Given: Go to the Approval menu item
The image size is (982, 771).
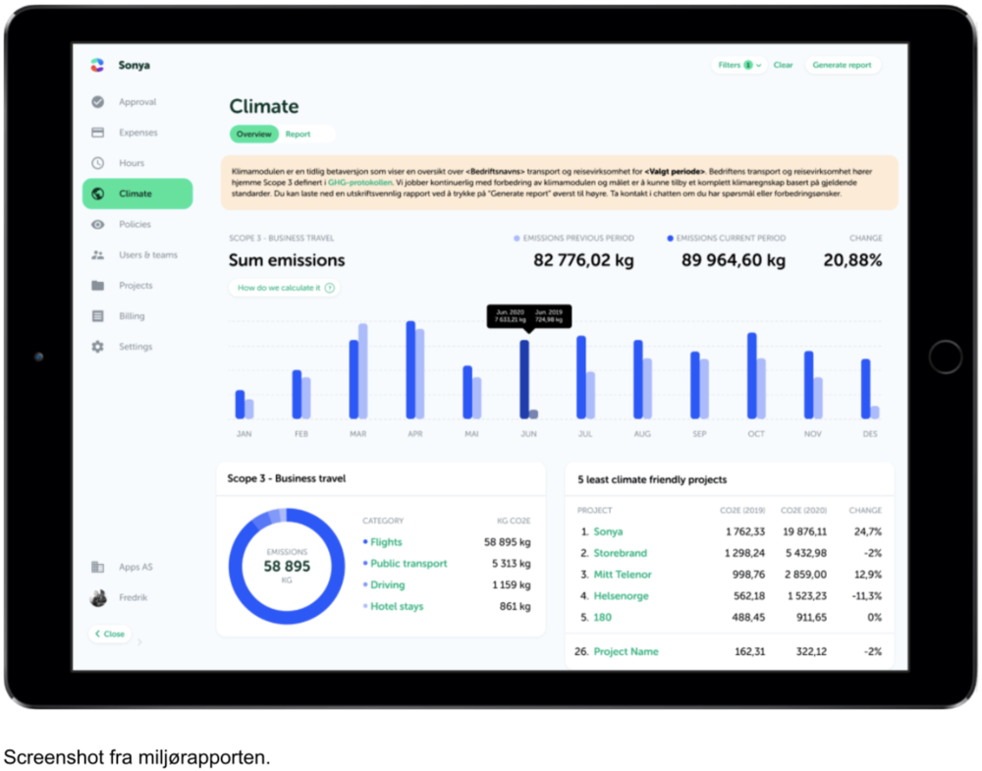Looking at the screenshot, I should coord(137,101).
